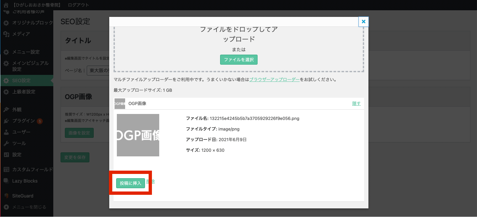
Task: Click the plugins plug icon
Action: pos(6,121)
